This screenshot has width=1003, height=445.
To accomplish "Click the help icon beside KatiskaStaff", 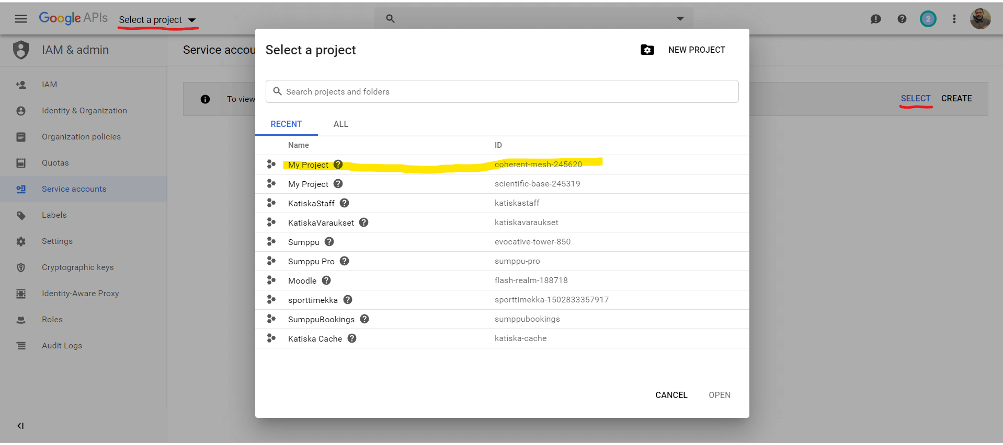I will (x=344, y=203).
